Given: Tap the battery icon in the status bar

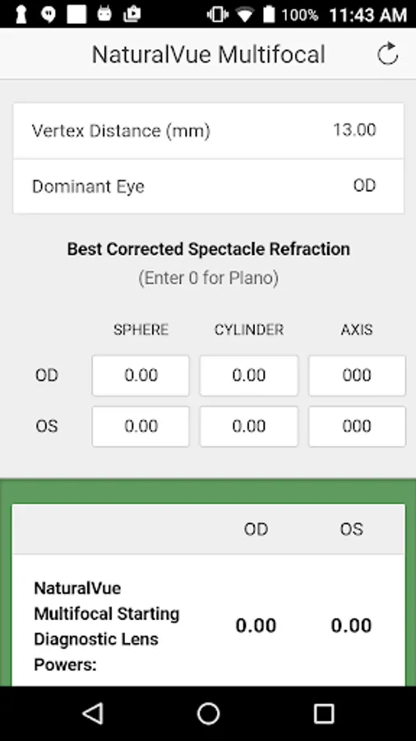Looking at the screenshot, I should 269,14.
